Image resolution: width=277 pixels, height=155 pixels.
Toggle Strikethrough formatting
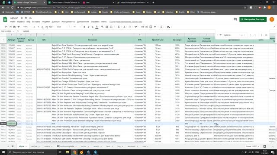click(x=93, y=27)
